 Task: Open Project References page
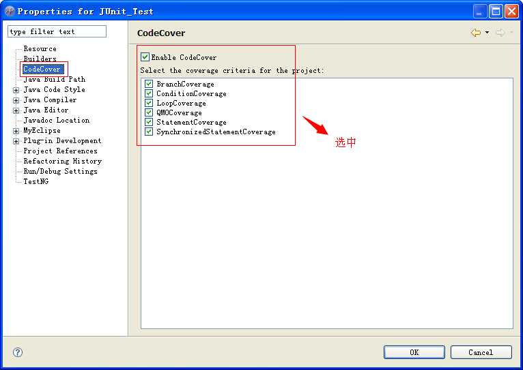pyautogui.click(x=60, y=151)
